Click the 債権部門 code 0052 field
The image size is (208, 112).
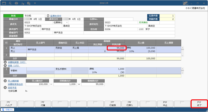pyautogui.click(x=38, y=33)
